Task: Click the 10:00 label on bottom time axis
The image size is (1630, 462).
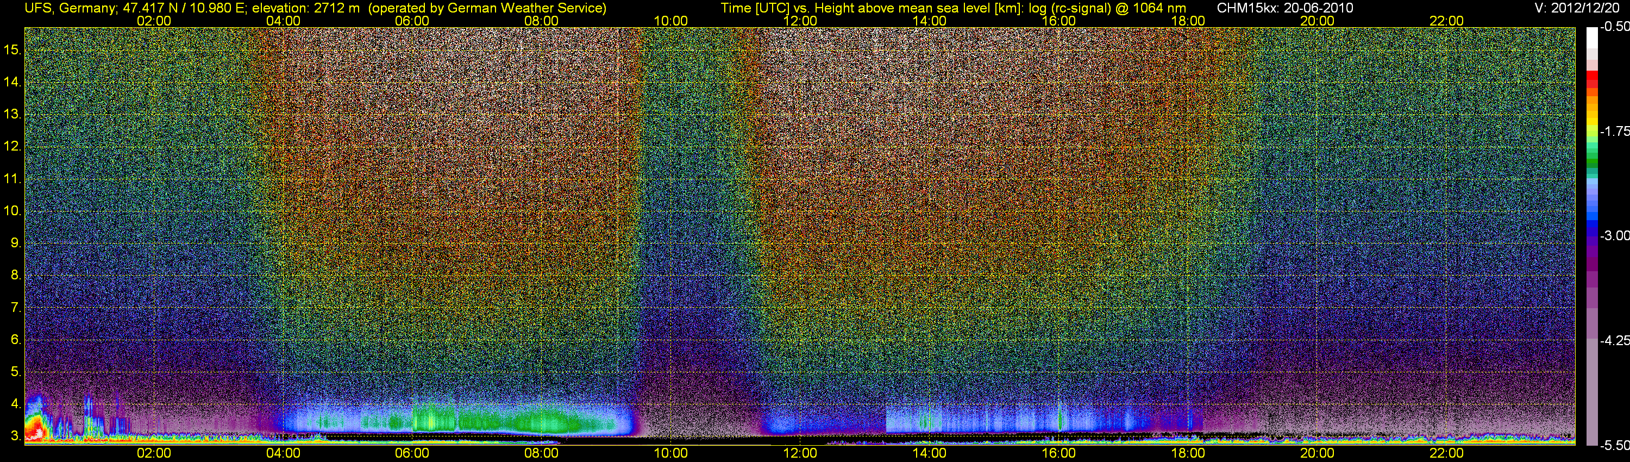Action: coord(670,453)
